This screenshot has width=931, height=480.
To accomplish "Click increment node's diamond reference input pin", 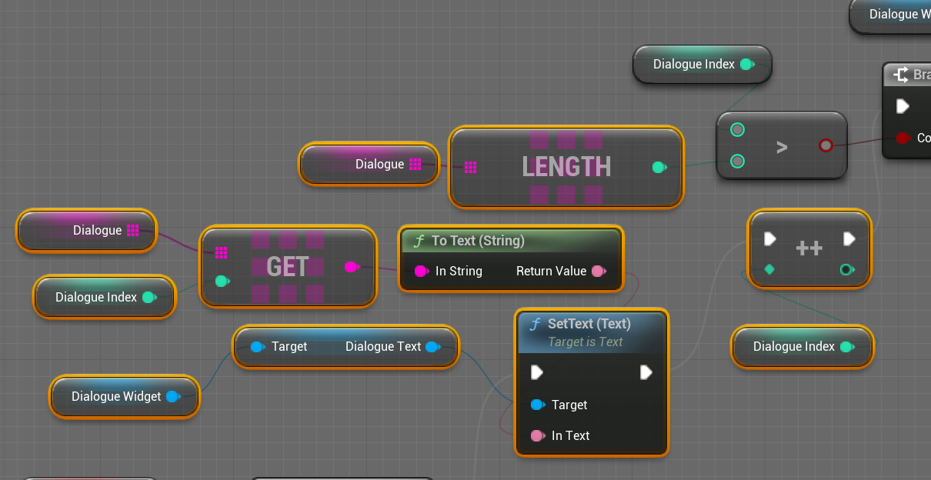I will [x=769, y=269].
